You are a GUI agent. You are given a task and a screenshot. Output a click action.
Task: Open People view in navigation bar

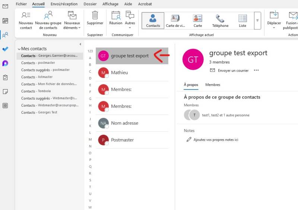pos(5,35)
